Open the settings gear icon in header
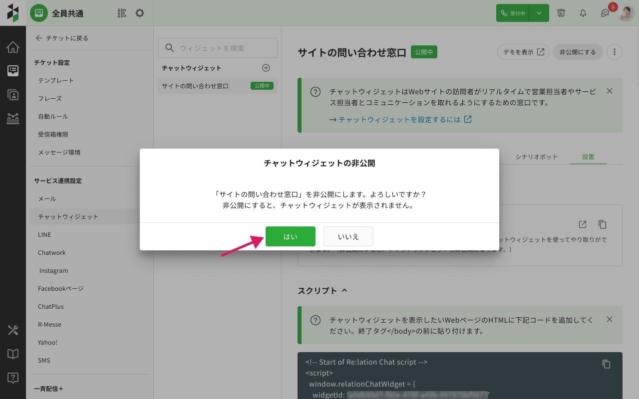 tap(140, 13)
